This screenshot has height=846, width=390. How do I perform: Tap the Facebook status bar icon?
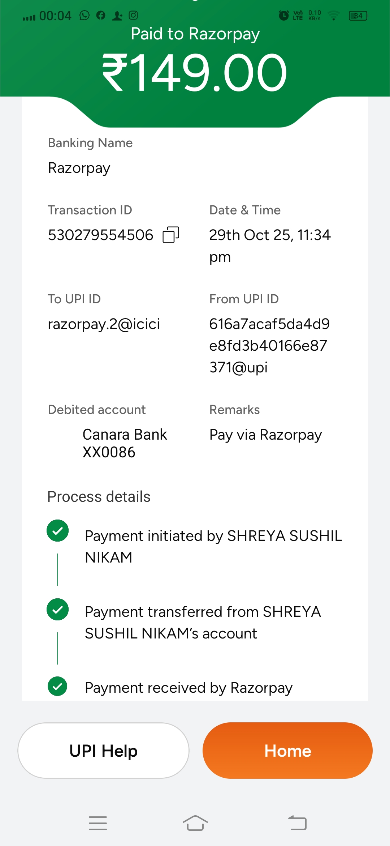[x=101, y=16]
